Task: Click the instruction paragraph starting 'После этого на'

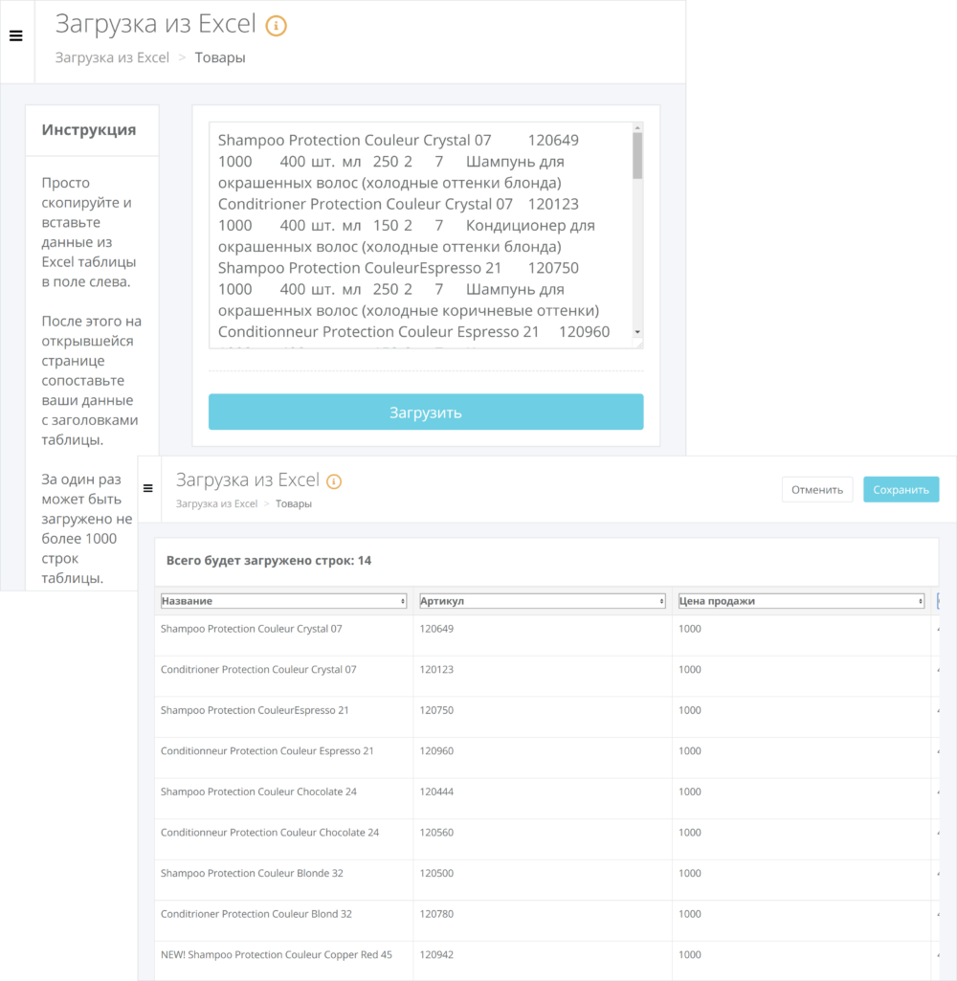Action: click(x=91, y=380)
